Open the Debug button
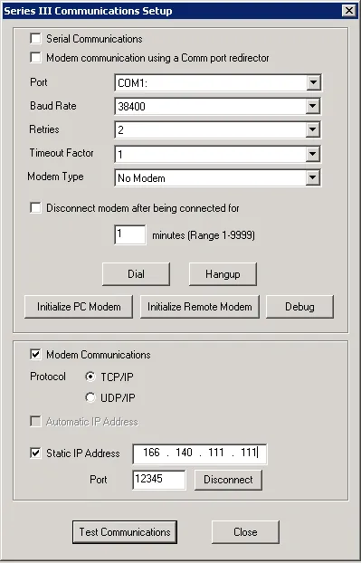361x563 pixels. (x=299, y=307)
